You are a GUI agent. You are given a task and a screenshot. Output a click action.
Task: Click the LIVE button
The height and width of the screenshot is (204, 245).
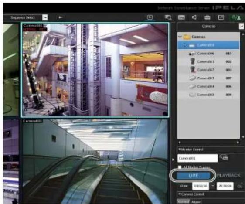(194, 176)
